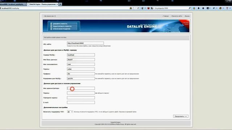The height and width of the screenshot is (130, 232).
Task: Bookmark this page with the star icon
Action: pos(133,8)
